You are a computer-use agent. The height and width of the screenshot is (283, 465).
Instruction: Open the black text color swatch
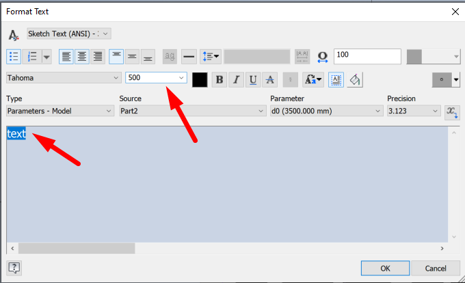[200, 79]
